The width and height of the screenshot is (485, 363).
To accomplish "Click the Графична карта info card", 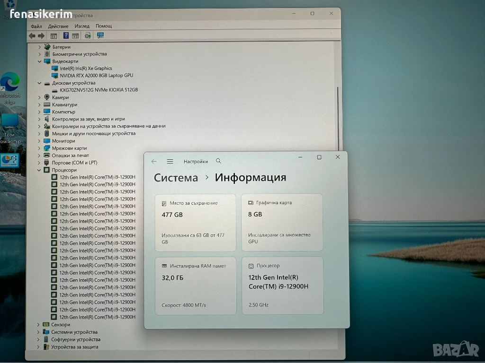I will tap(282, 222).
